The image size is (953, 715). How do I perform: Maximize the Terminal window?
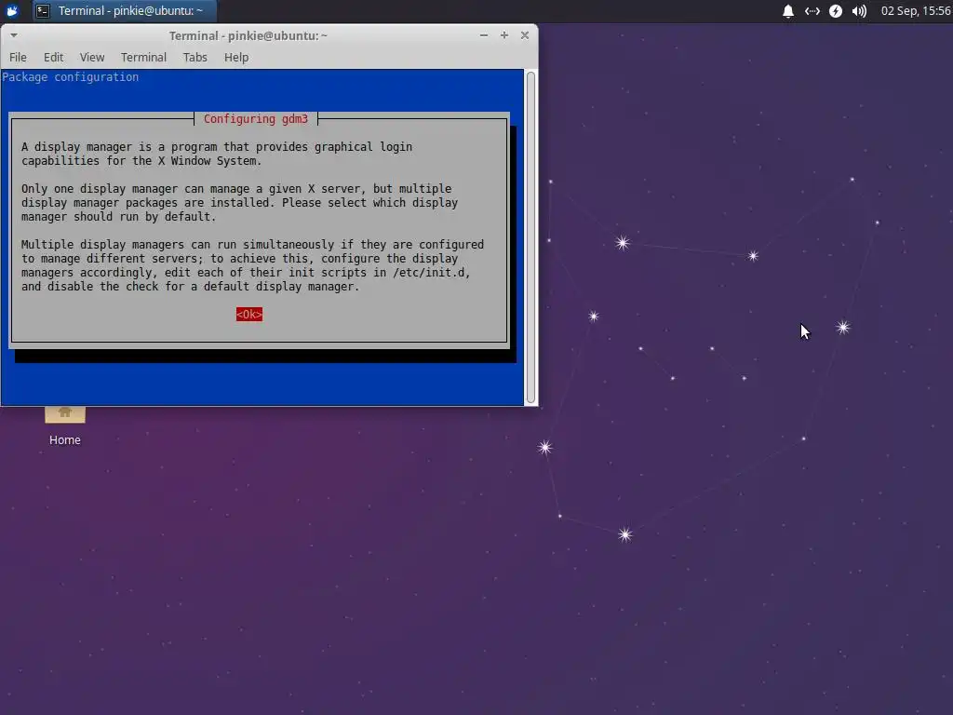click(x=503, y=35)
